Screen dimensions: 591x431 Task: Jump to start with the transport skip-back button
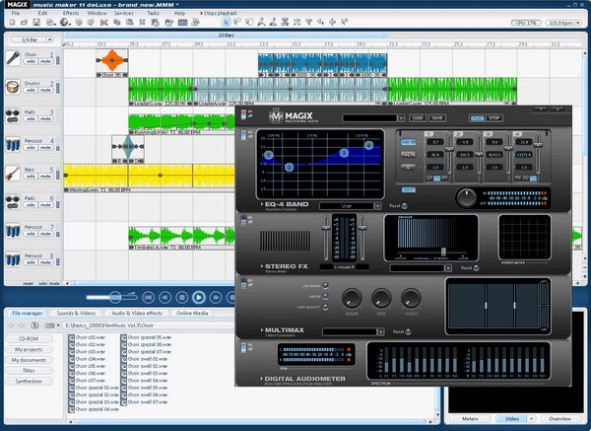148,298
